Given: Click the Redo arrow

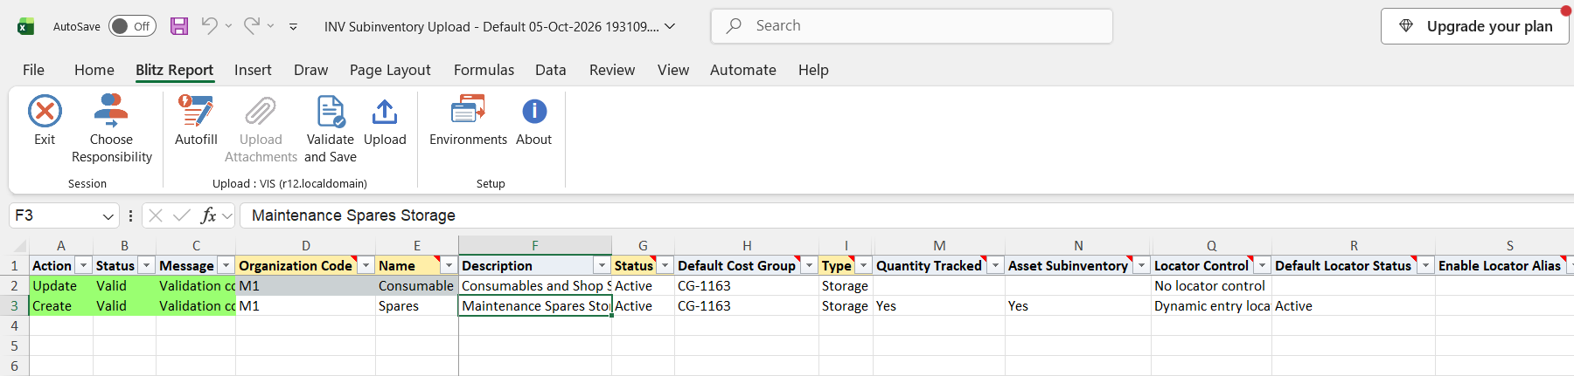Looking at the screenshot, I should pos(252,26).
